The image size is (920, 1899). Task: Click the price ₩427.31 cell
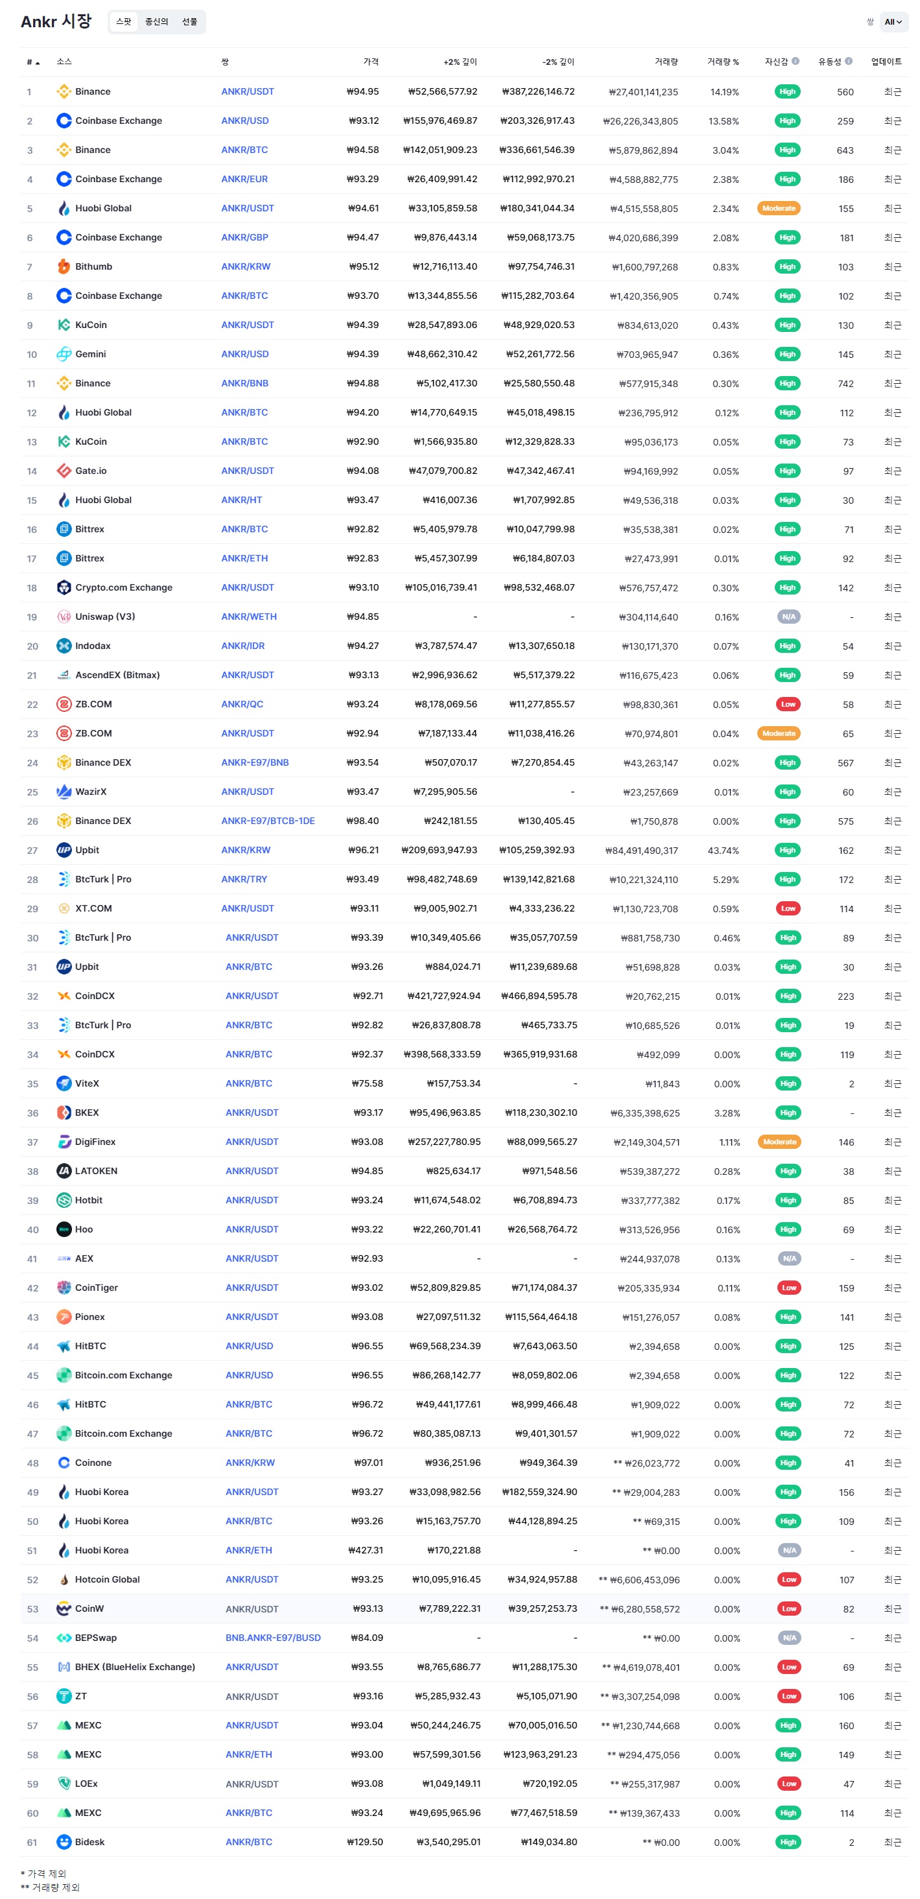(366, 1550)
